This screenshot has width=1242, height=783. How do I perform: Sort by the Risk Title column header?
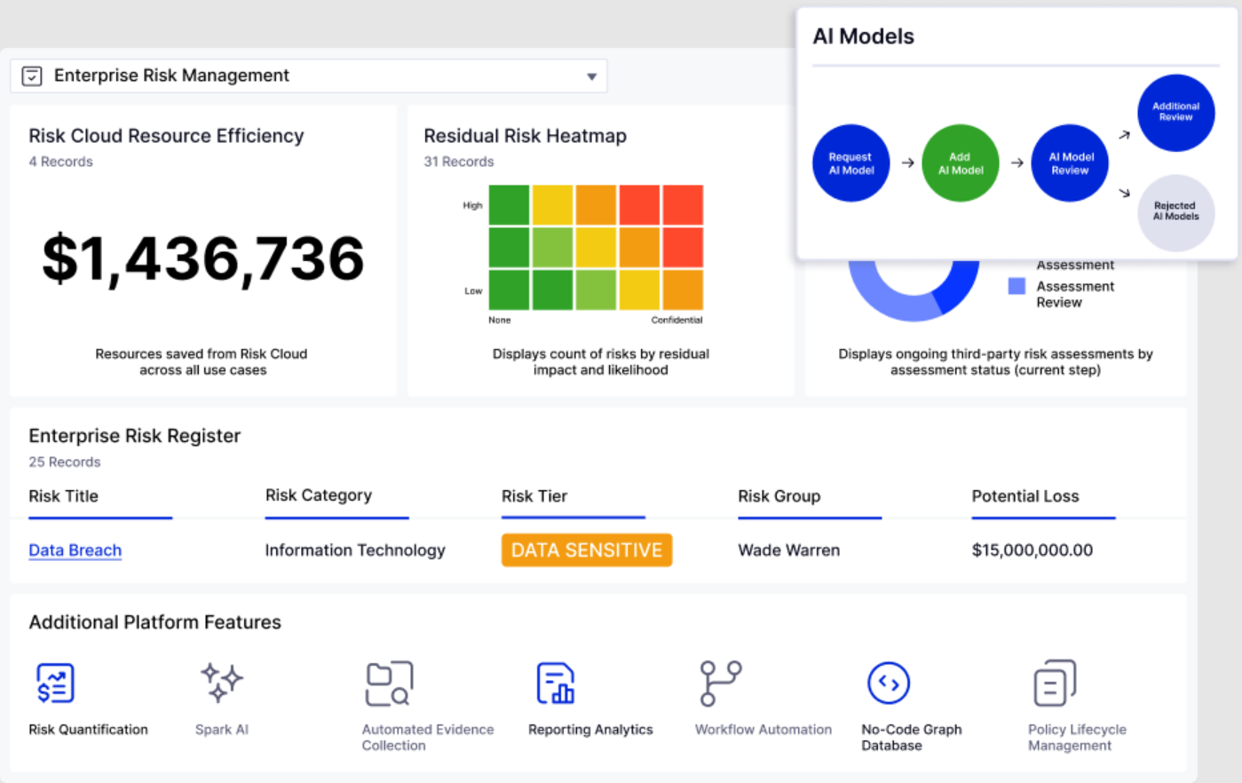(63, 496)
